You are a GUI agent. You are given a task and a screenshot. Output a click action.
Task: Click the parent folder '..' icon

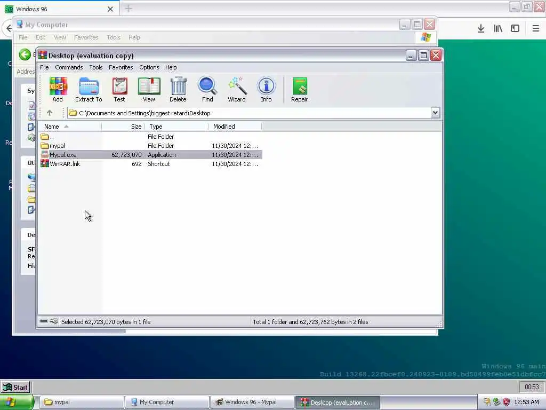45,136
